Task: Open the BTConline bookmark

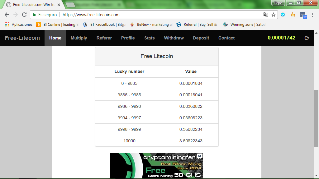Action: 57,25
